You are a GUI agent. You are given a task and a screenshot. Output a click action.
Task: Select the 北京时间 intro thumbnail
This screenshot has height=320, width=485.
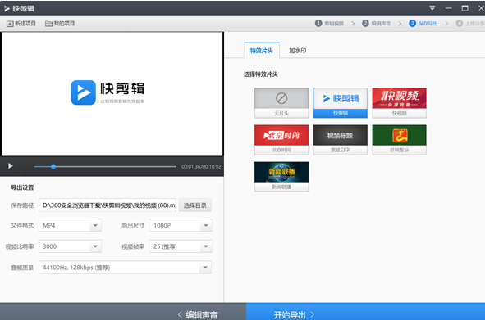(281, 140)
